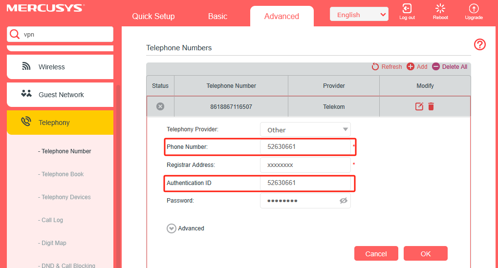Viewport: 498px width, 268px height.
Task: Click the Add link text
Action: 422,66
